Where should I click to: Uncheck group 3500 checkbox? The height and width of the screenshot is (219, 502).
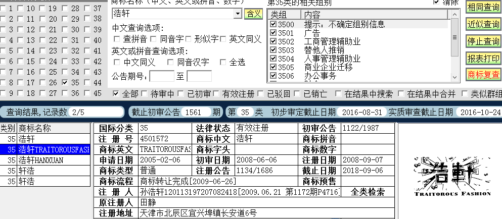[x=273, y=24]
